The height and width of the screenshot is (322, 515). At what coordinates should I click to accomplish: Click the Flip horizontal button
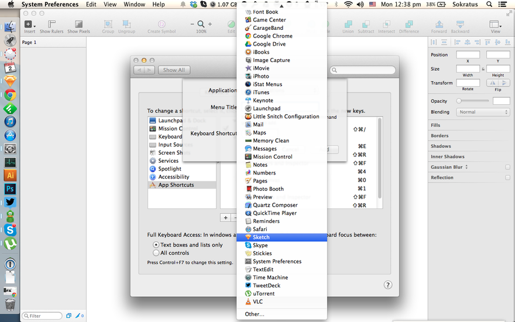[492, 83]
